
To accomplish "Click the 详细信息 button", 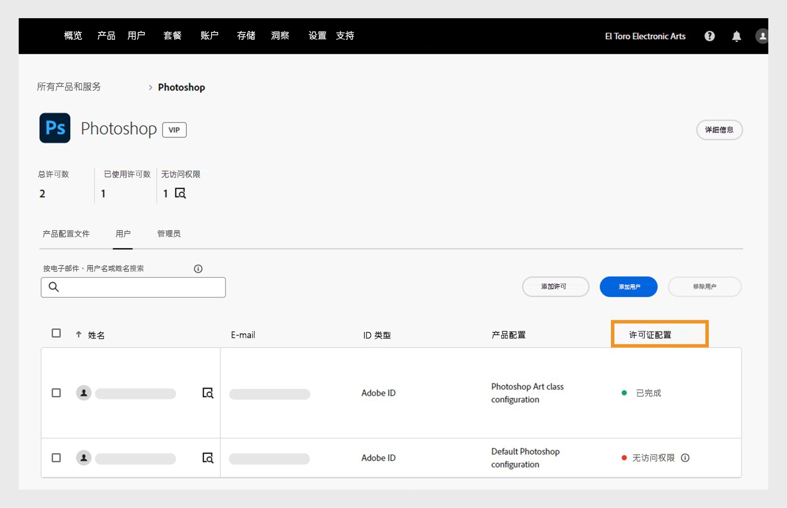I will click(719, 130).
